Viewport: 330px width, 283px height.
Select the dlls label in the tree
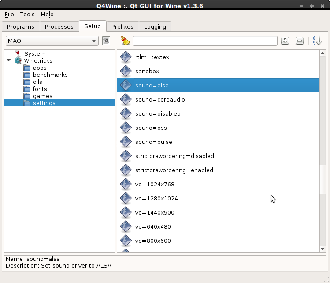click(x=37, y=82)
